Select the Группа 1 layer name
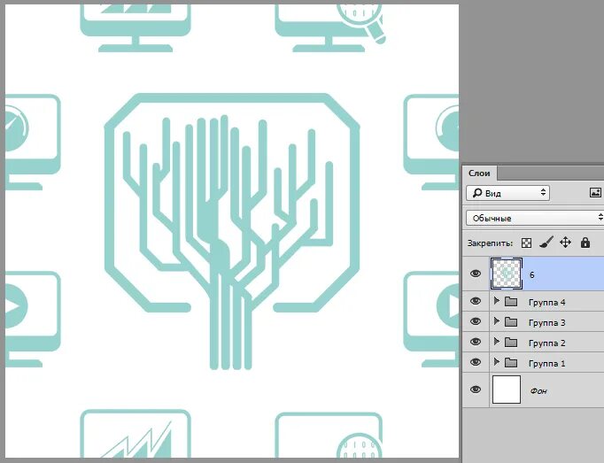 pyautogui.click(x=547, y=364)
